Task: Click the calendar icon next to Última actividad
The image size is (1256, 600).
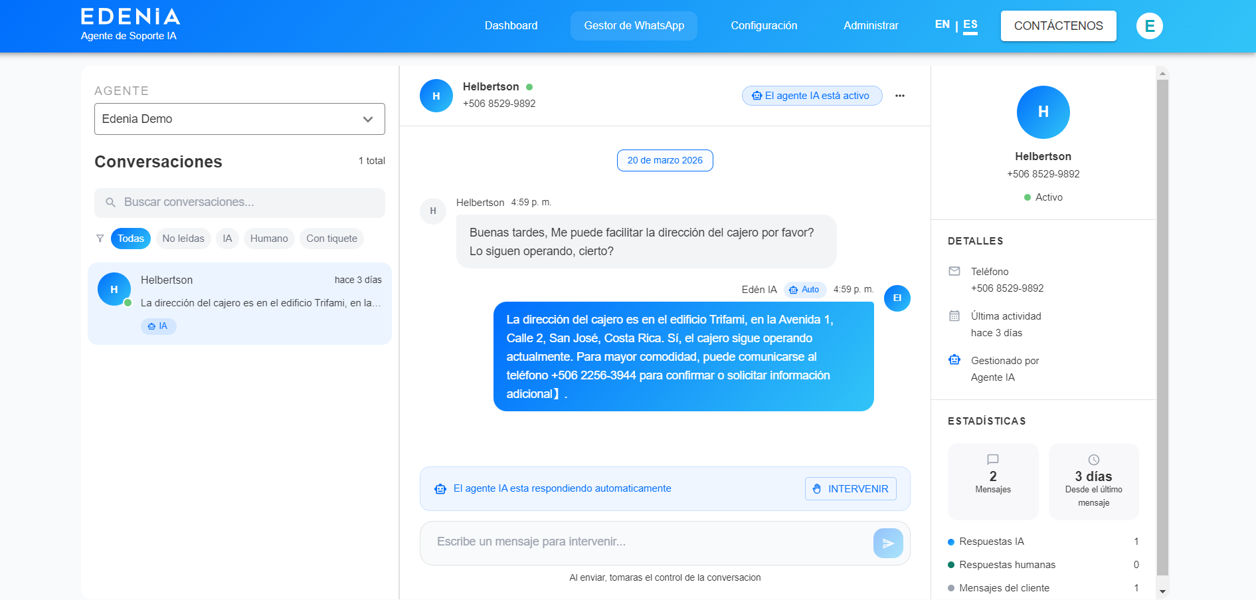Action: (954, 316)
